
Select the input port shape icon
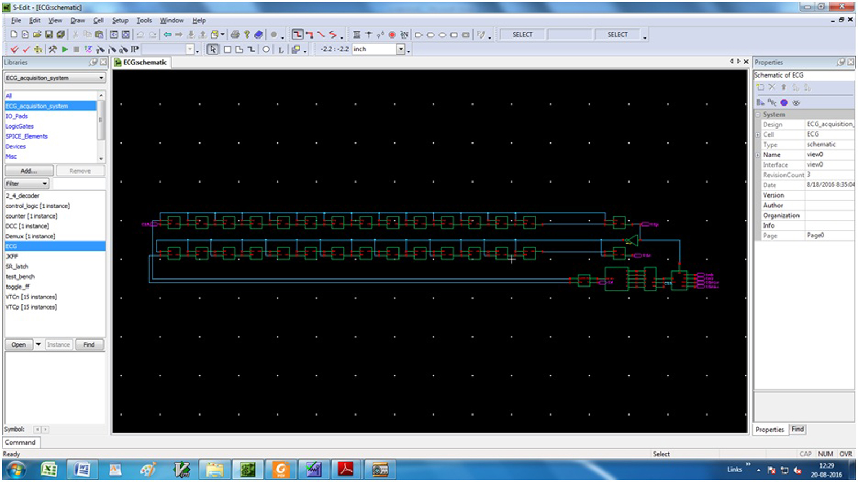point(419,35)
